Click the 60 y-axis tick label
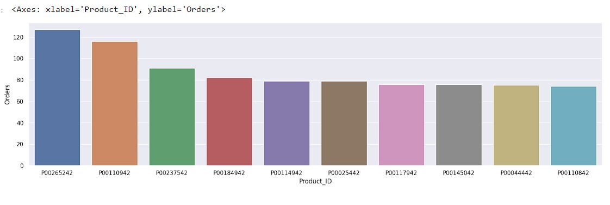The height and width of the screenshot is (205, 610). (x=20, y=102)
